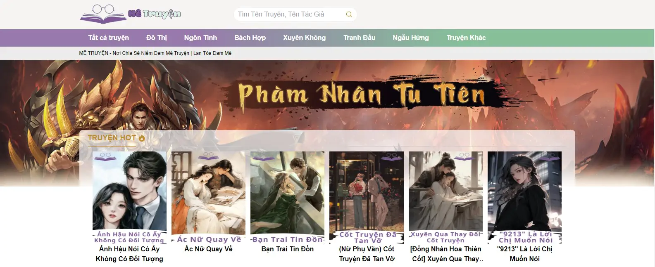Click the Ác Nữ Quay Về title link

[208, 249]
